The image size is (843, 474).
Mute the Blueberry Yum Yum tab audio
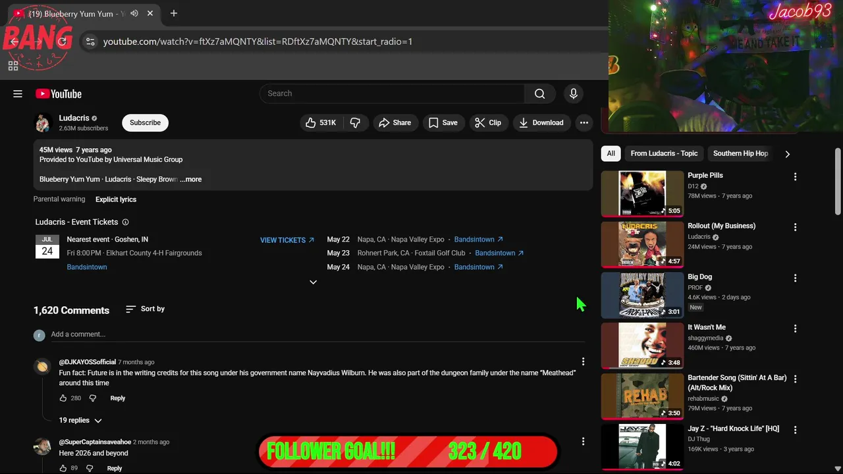[134, 13]
